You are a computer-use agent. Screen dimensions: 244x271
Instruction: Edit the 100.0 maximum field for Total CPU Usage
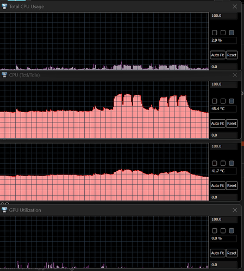click(x=223, y=16)
